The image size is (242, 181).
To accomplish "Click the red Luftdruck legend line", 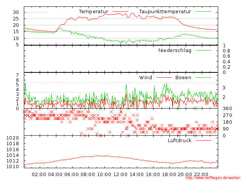I will point(203,140).
